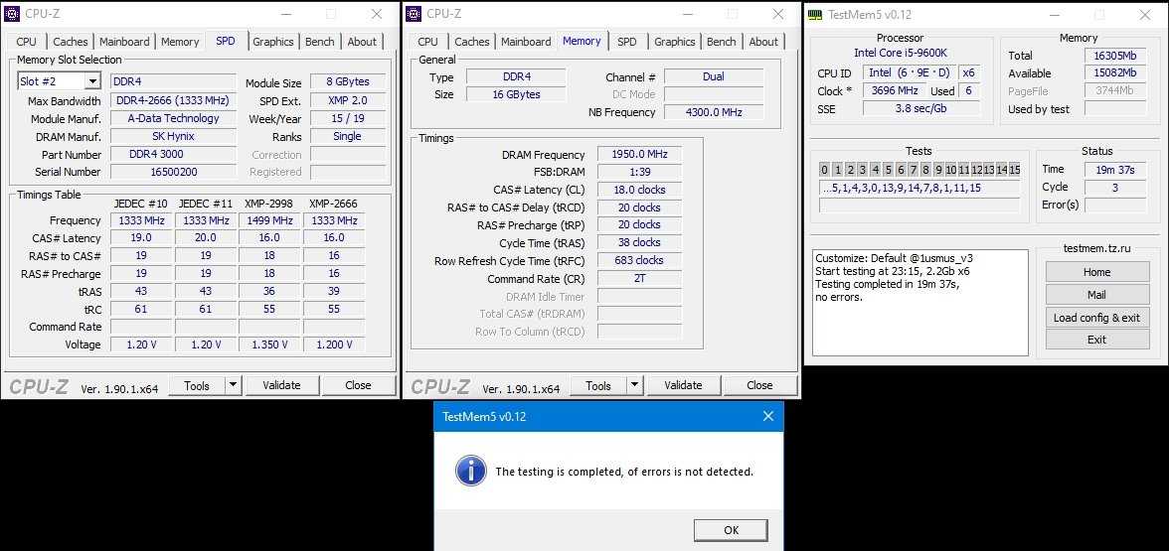Click Validate in the left CPU-Z window
1169x551 pixels.
pyautogui.click(x=281, y=385)
